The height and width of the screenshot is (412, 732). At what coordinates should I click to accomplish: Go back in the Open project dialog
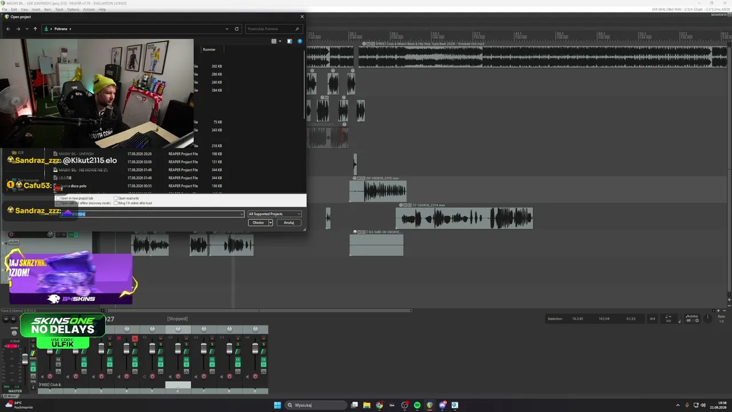(x=8, y=29)
